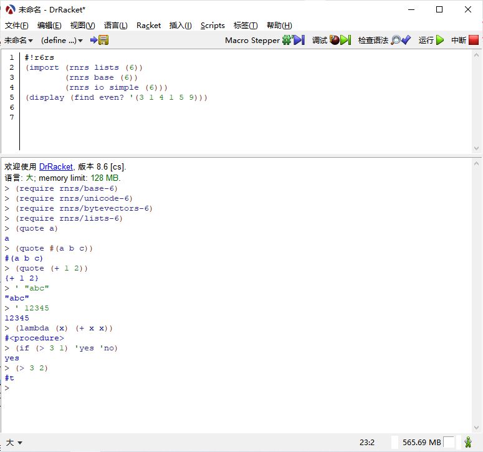483x452 pixels.
Task: Click scroll-down arrow of definitions pane scrollbar
Action: (x=477, y=148)
